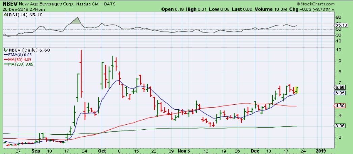
Task: Click the EMA(8) 6.05 legend entry
Action: click(x=17, y=55)
